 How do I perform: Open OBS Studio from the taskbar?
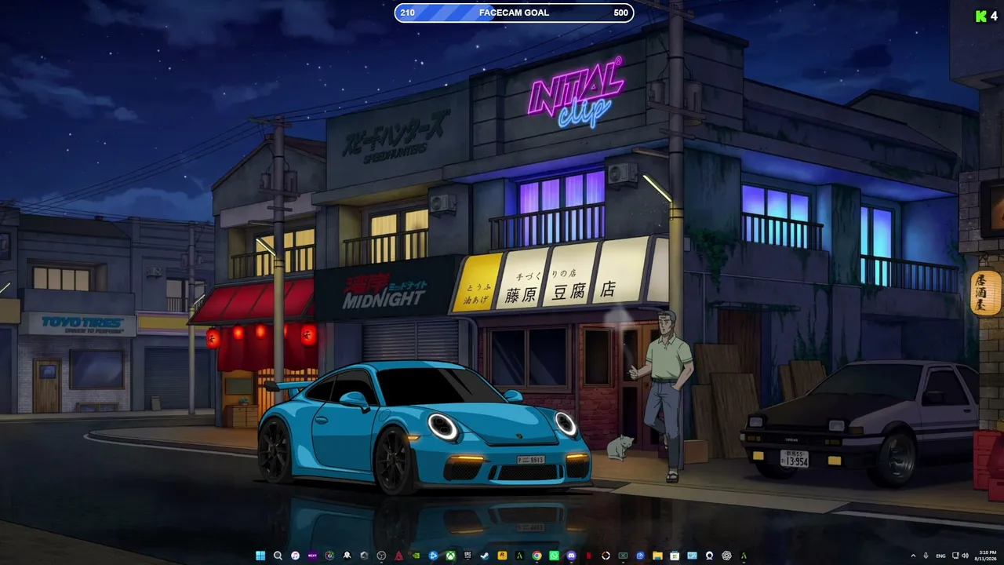point(381,556)
